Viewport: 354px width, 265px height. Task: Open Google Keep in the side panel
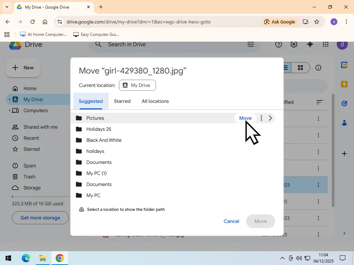tap(344, 84)
